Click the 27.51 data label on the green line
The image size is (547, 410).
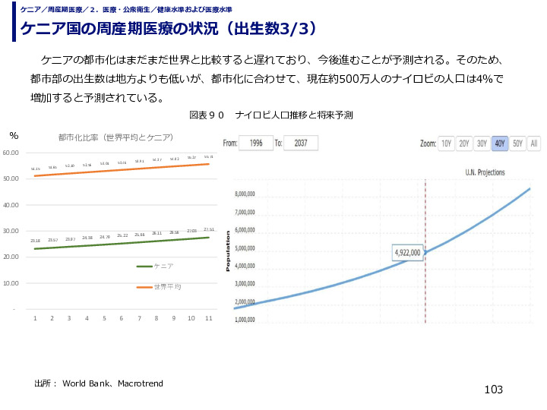click(209, 229)
